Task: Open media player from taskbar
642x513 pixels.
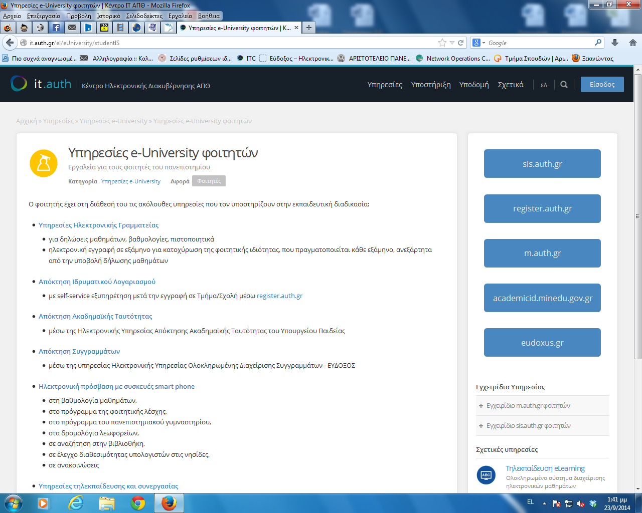Action: (x=44, y=503)
